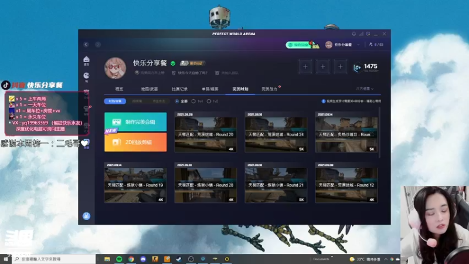Open the notification bell in title bar
The image size is (469, 264).
[354, 34]
